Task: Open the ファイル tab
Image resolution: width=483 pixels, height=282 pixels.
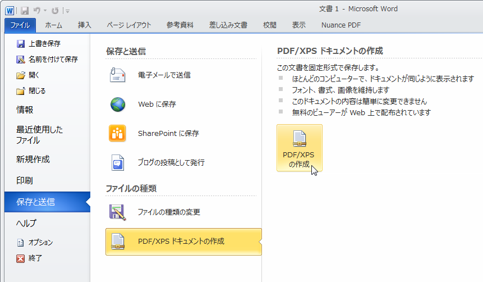Action: point(20,25)
